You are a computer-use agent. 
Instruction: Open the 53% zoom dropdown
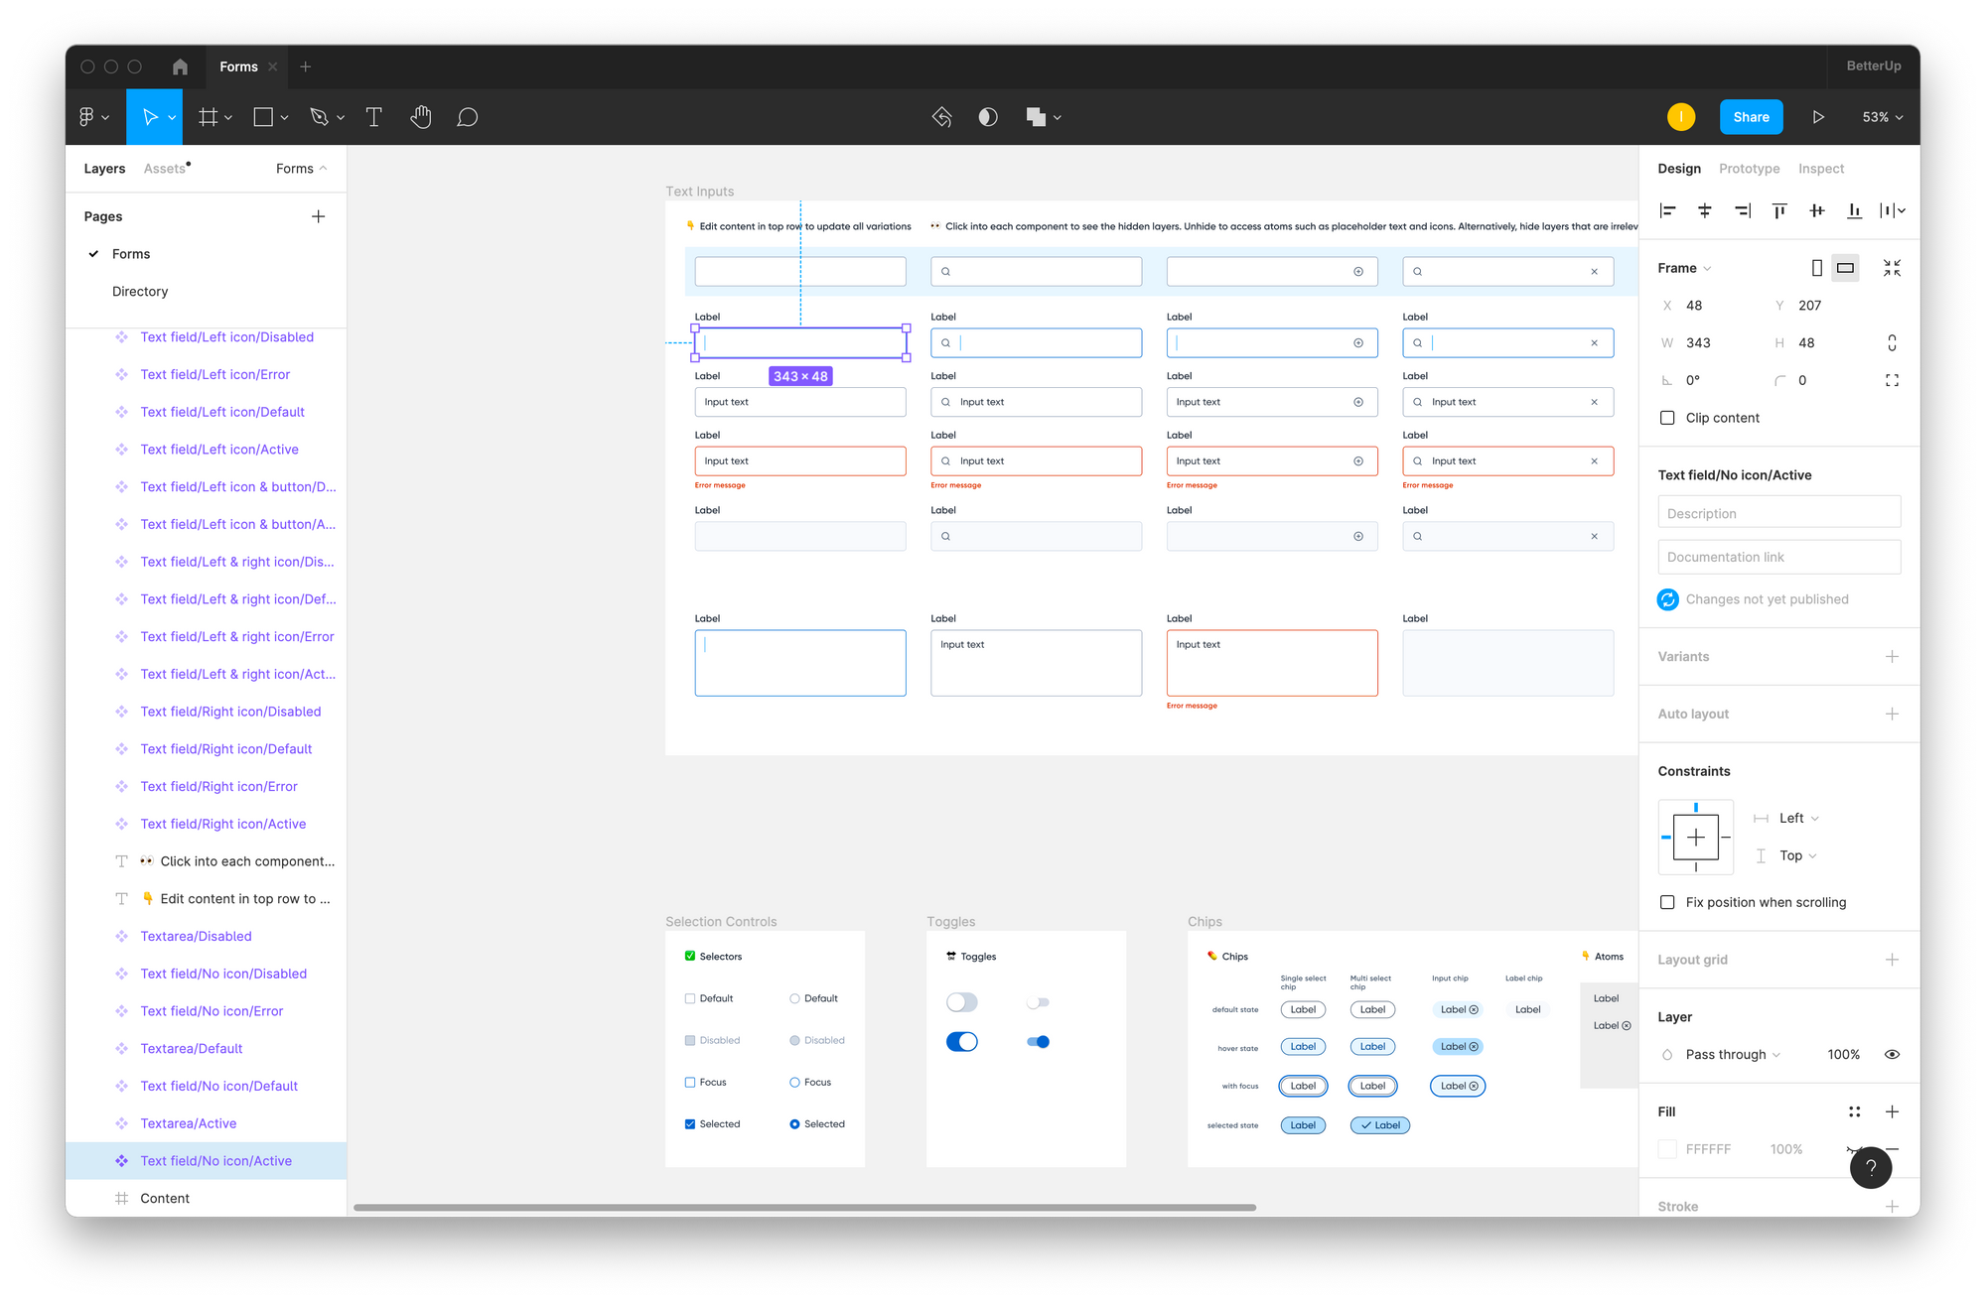click(x=1882, y=117)
